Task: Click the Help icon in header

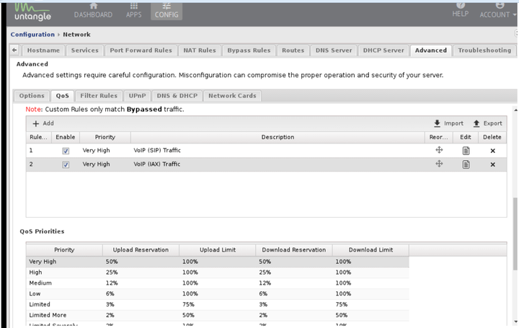Action: 460,6
